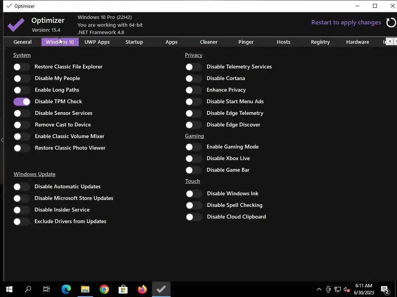Click the Windows 10 Pro (22H2) text

[x=105, y=17]
